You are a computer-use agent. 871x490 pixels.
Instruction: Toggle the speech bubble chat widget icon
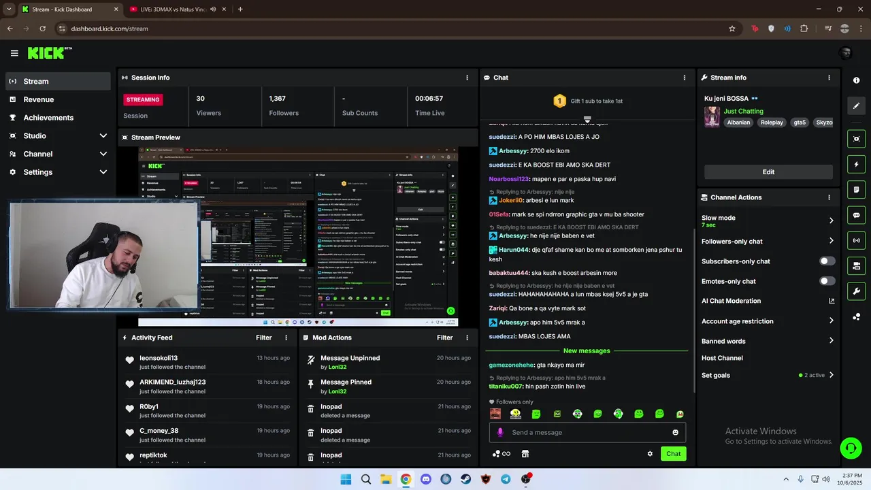(x=856, y=215)
